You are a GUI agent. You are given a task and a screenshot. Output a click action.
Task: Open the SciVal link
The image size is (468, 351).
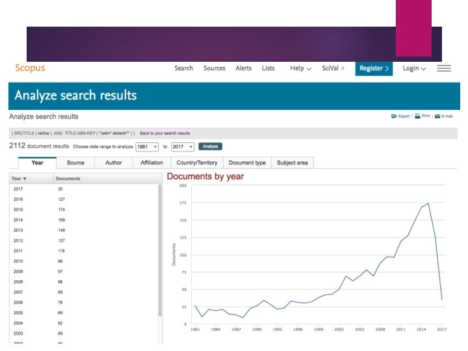[x=330, y=68]
